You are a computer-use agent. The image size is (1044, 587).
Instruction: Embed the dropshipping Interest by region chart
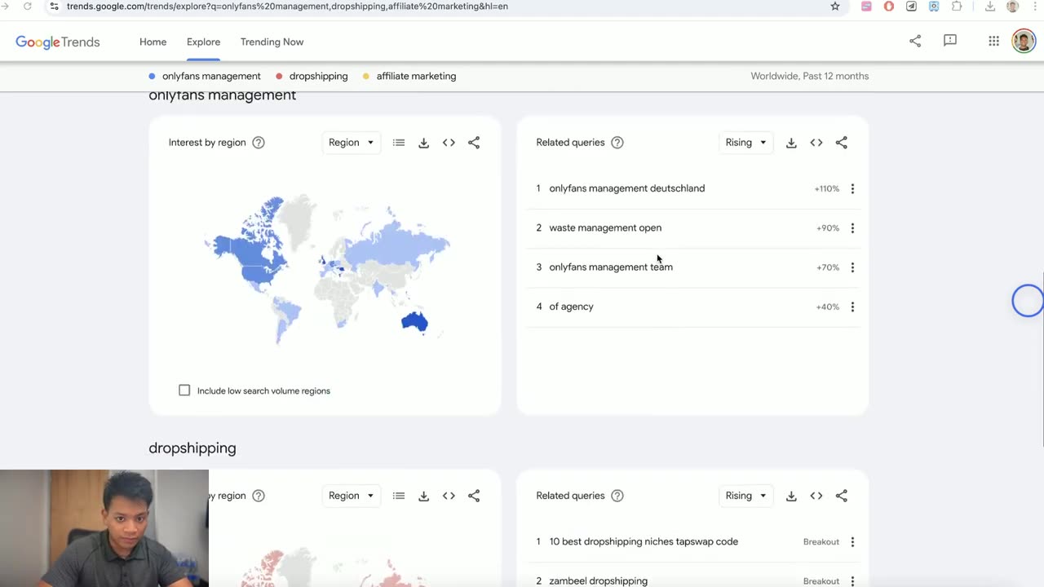click(449, 496)
